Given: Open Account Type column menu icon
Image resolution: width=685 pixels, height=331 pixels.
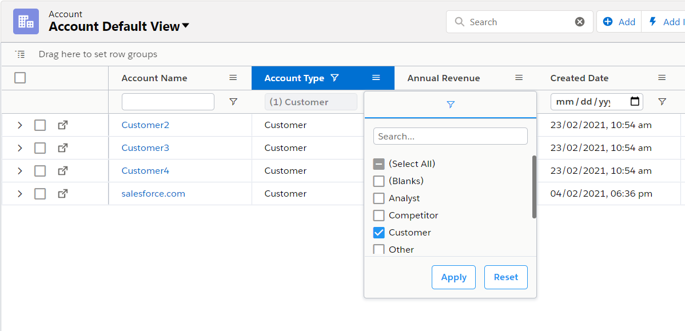Looking at the screenshot, I should (x=376, y=78).
